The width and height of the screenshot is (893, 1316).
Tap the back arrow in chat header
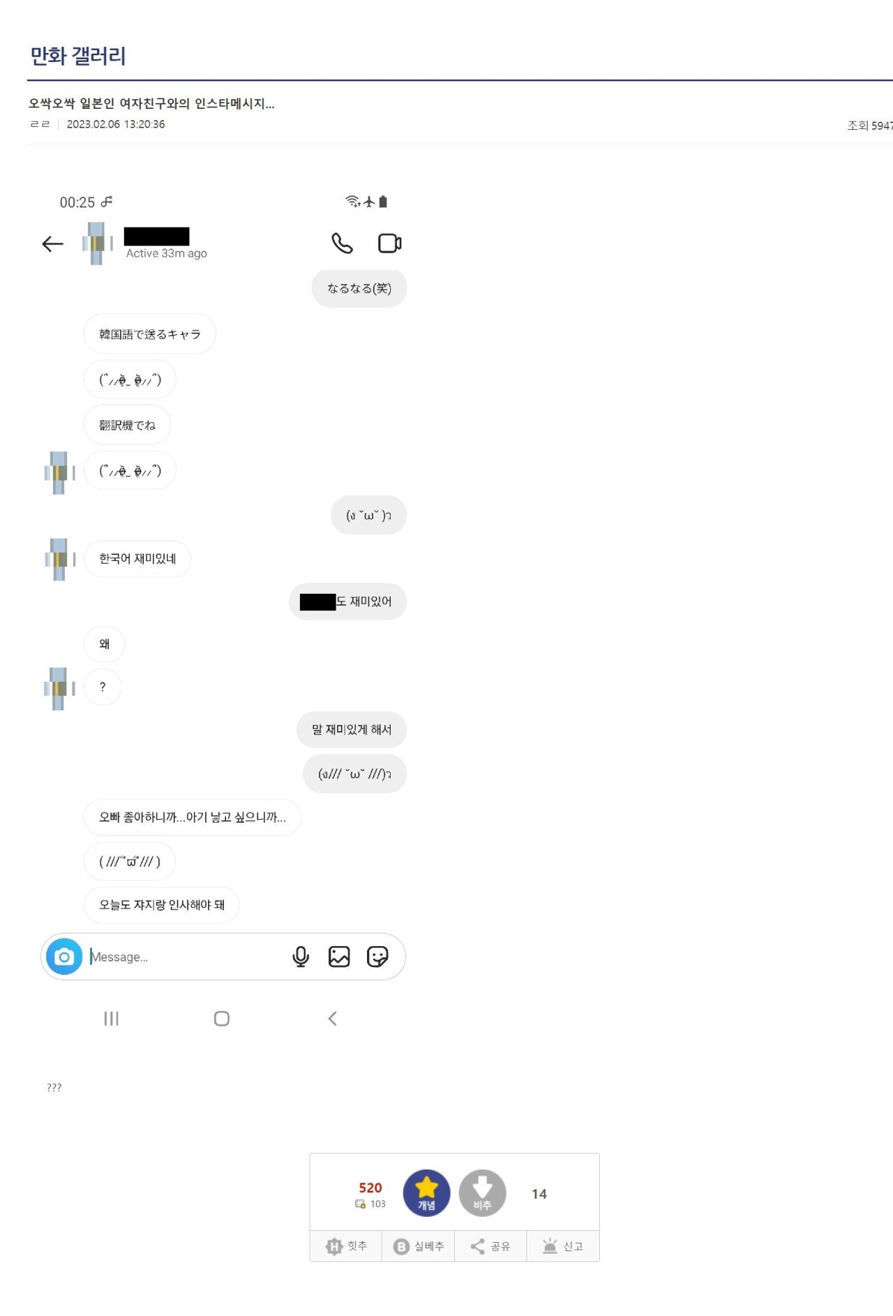[x=52, y=244]
